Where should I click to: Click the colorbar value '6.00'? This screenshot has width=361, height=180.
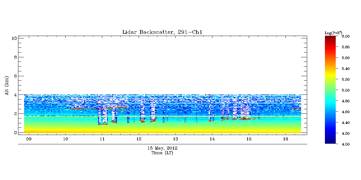tap(346, 36)
